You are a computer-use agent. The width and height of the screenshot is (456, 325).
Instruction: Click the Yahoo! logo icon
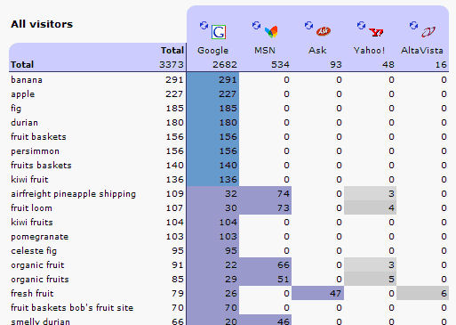(376, 32)
